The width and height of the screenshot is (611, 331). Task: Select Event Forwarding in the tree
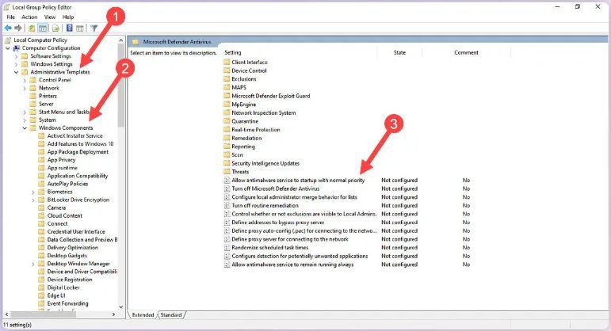click(x=68, y=303)
